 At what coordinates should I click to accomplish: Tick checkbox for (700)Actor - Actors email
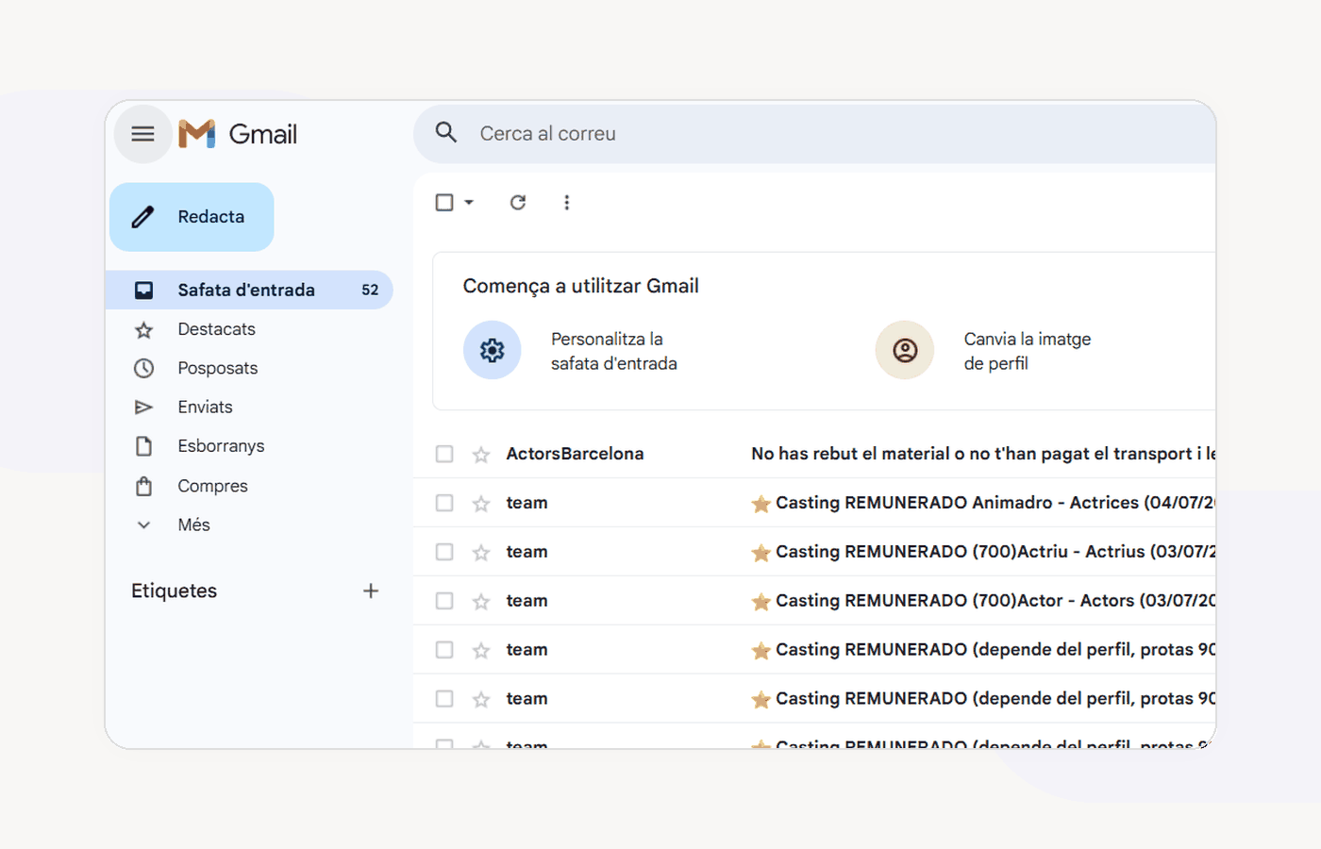(444, 601)
